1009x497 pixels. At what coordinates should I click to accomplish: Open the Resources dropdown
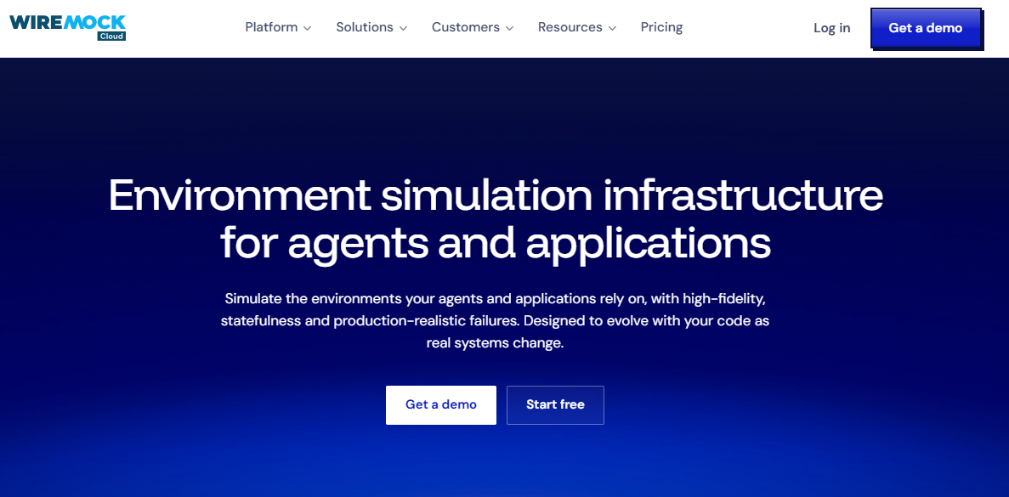(x=577, y=28)
